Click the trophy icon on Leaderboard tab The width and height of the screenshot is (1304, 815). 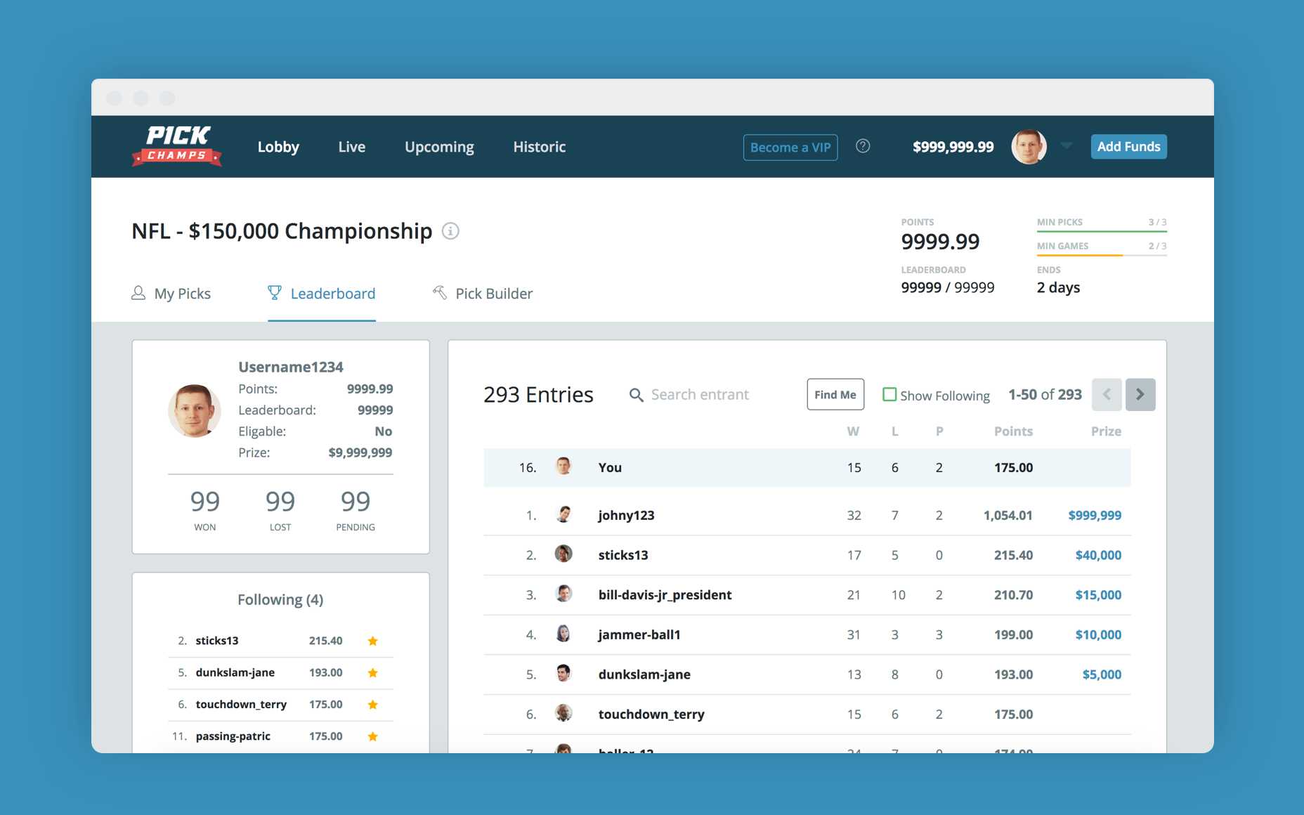click(275, 293)
